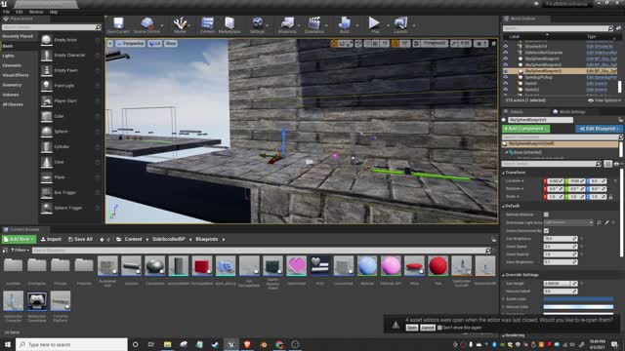Open Directional Light Actor dropdown
Viewport: 625px width, 351px height.
coord(568,223)
